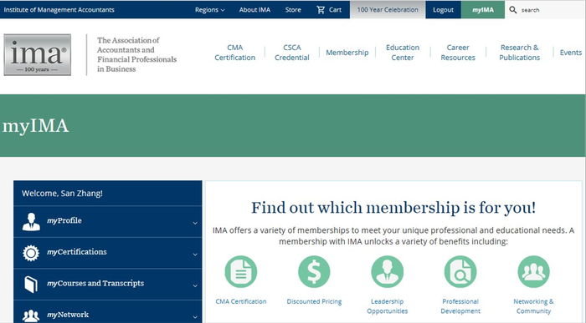Expand the myProfile section chevron

tap(195, 223)
